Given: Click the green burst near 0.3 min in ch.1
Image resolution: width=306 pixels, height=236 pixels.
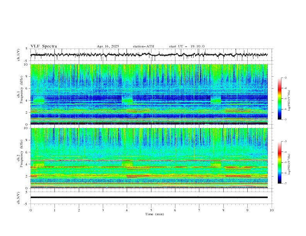Looking at the screenshot, I should click(x=39, y=101).
